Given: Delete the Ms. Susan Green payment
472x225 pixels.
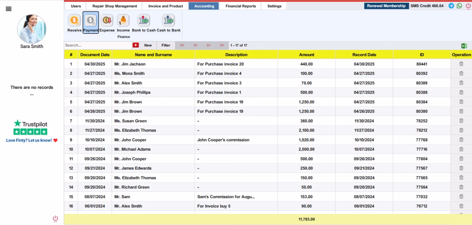Looking at the screenshot, I should coord(461,121).
